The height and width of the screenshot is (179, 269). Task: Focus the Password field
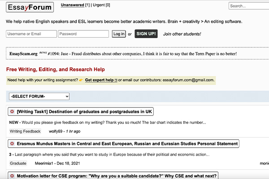click(83, 34)
